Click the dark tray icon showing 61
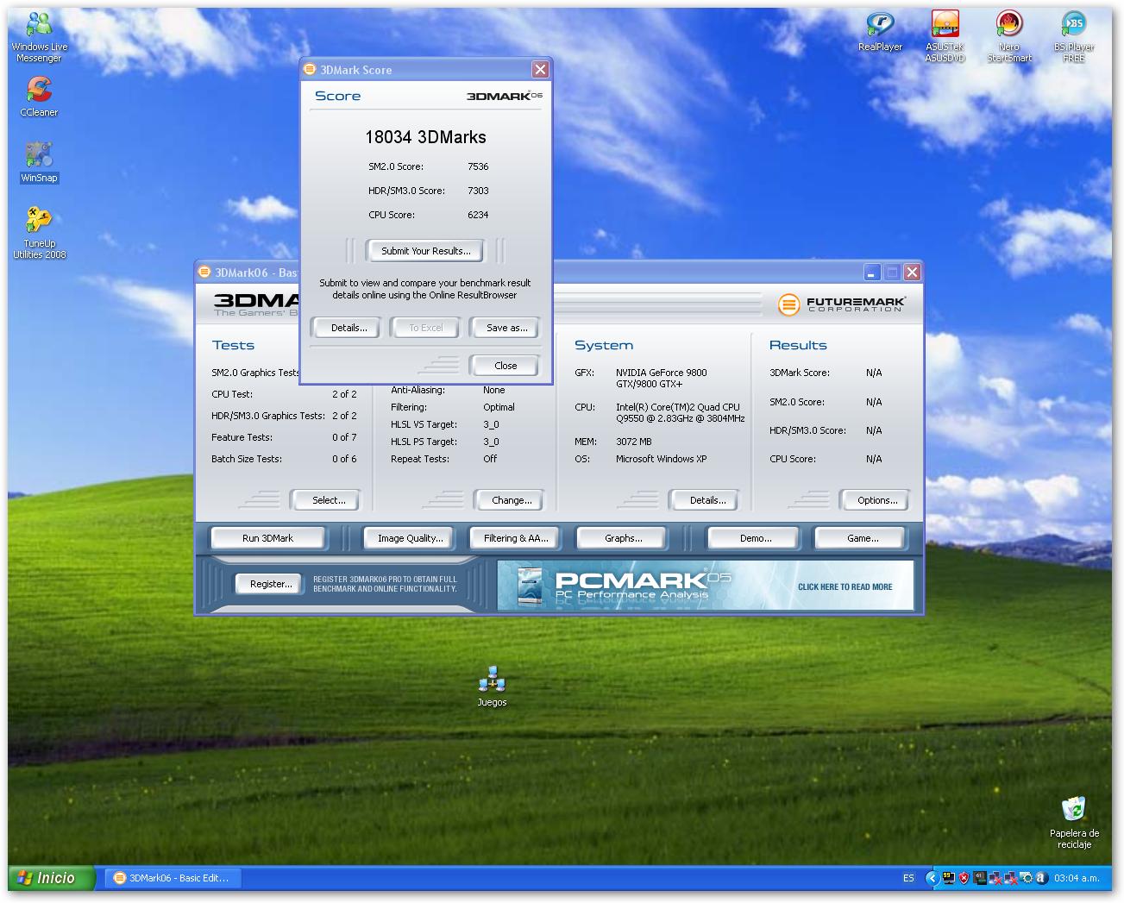1124x903 pixels. pyautogui.click(x=980, y=878)
